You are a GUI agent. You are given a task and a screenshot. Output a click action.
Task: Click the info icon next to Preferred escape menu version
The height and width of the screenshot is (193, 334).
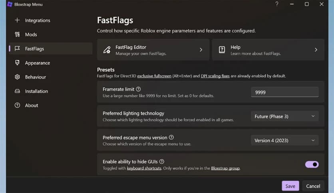click(171, 138)
